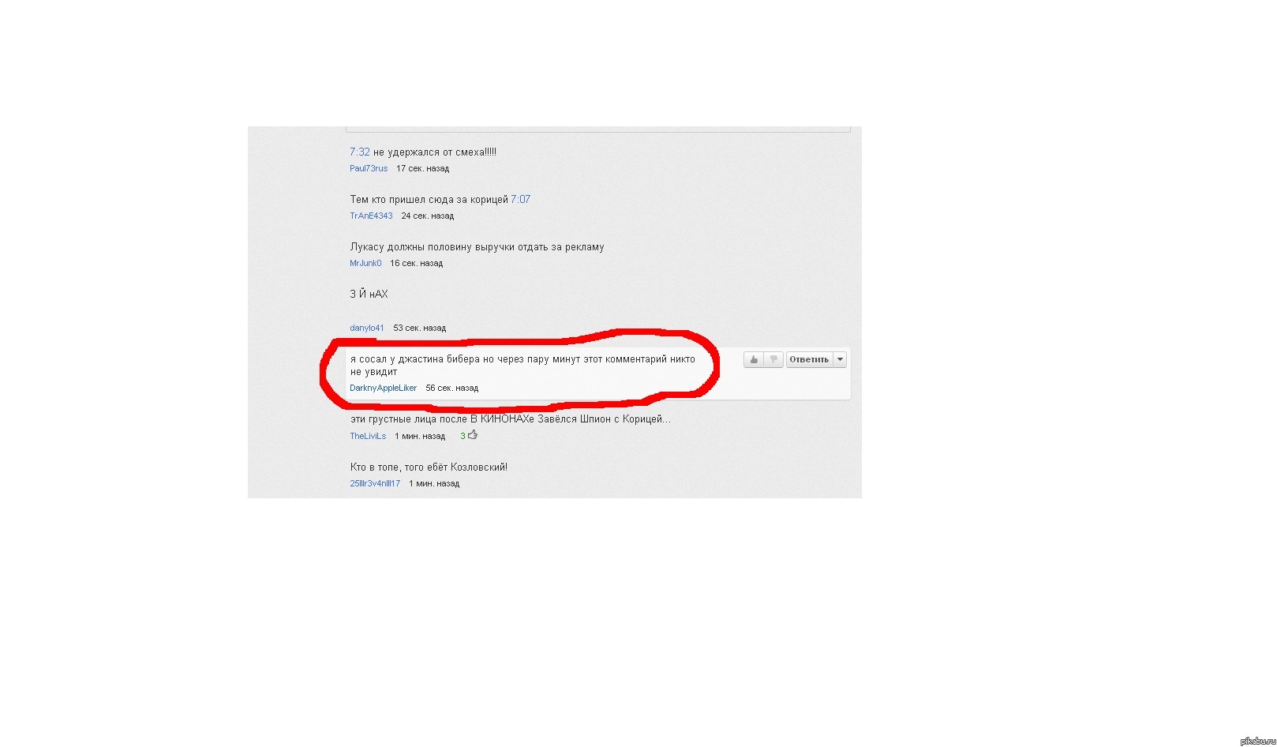Select the 'З Й нАХ' comment text
1277x747 pixels.
[x=369, y=294]
